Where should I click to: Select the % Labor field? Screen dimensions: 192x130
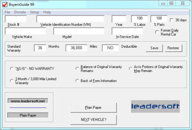139,19
